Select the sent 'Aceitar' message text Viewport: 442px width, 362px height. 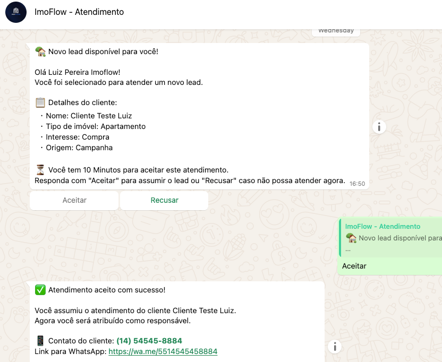pyautogui.click(x=354, y=266)
